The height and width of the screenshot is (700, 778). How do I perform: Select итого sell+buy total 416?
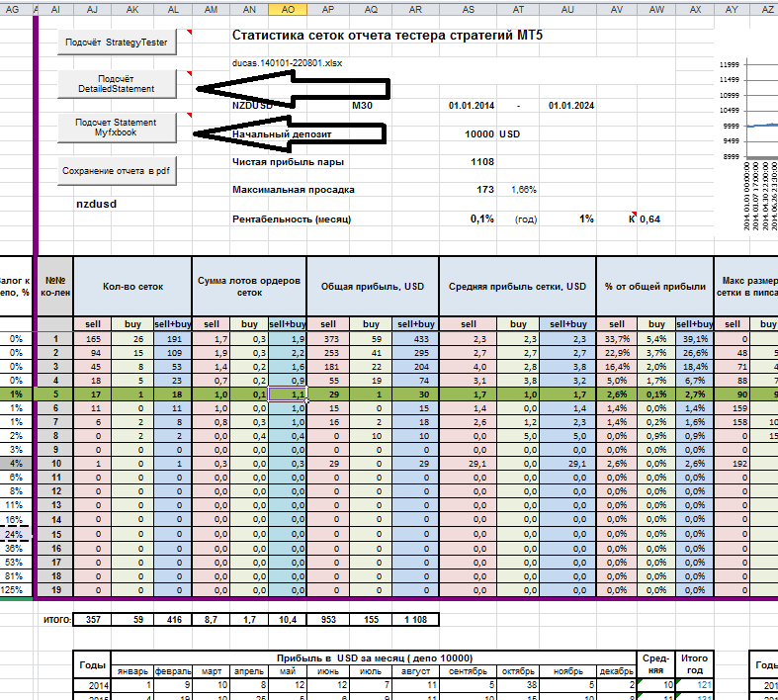point(173,620)
